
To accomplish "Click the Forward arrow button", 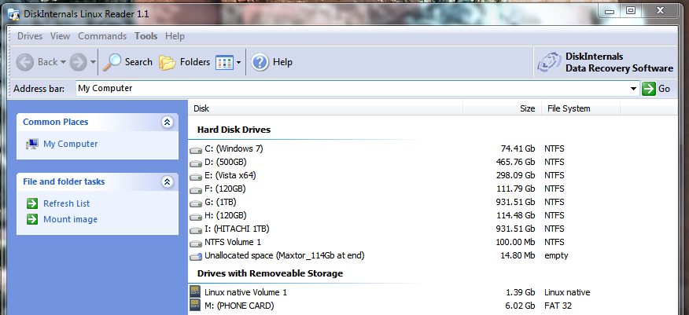I will point(78,62).
